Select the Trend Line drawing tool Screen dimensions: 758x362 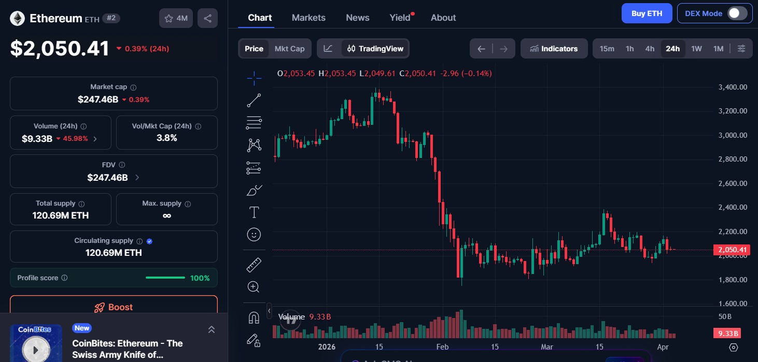pyautogui.click(x=254, y=100)
